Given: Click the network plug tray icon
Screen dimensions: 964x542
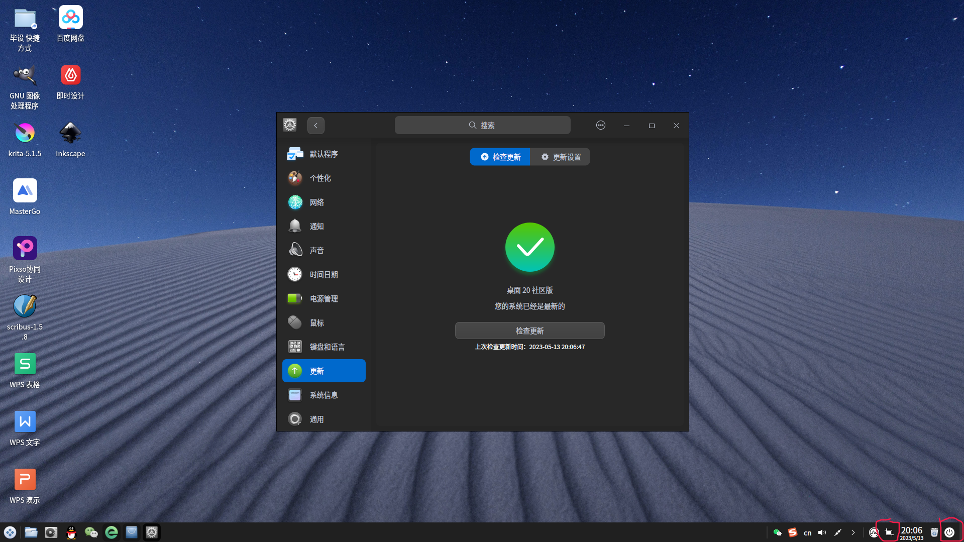Looking at the screenshot, I should 838,532.
